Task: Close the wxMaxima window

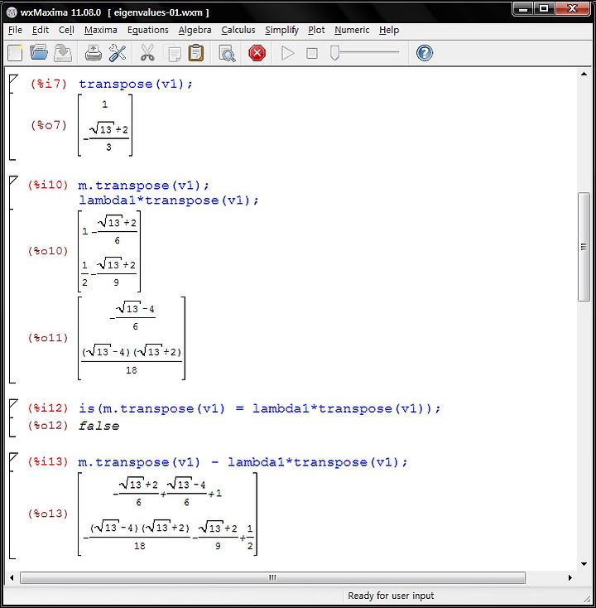Action: point(572,9)
